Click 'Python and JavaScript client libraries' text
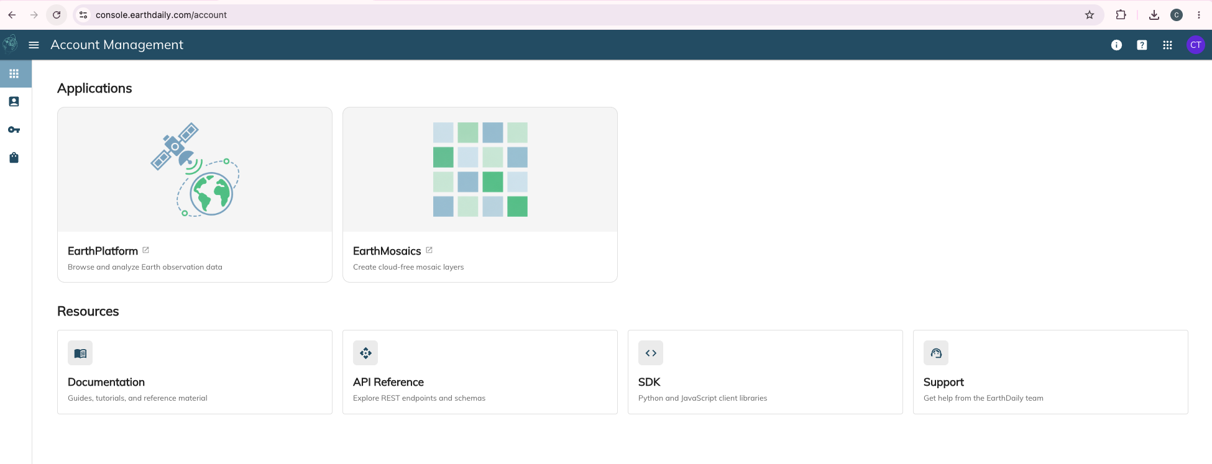Image resolution: width=1212 pixels, height=464 pixels. pyautogui.click(x=702, y=398)
